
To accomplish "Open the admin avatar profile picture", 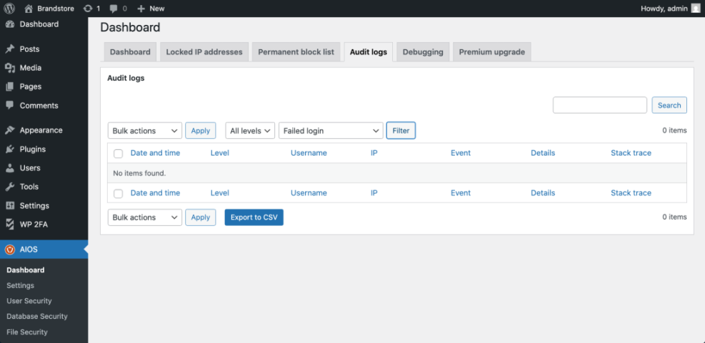I will 696,8.
